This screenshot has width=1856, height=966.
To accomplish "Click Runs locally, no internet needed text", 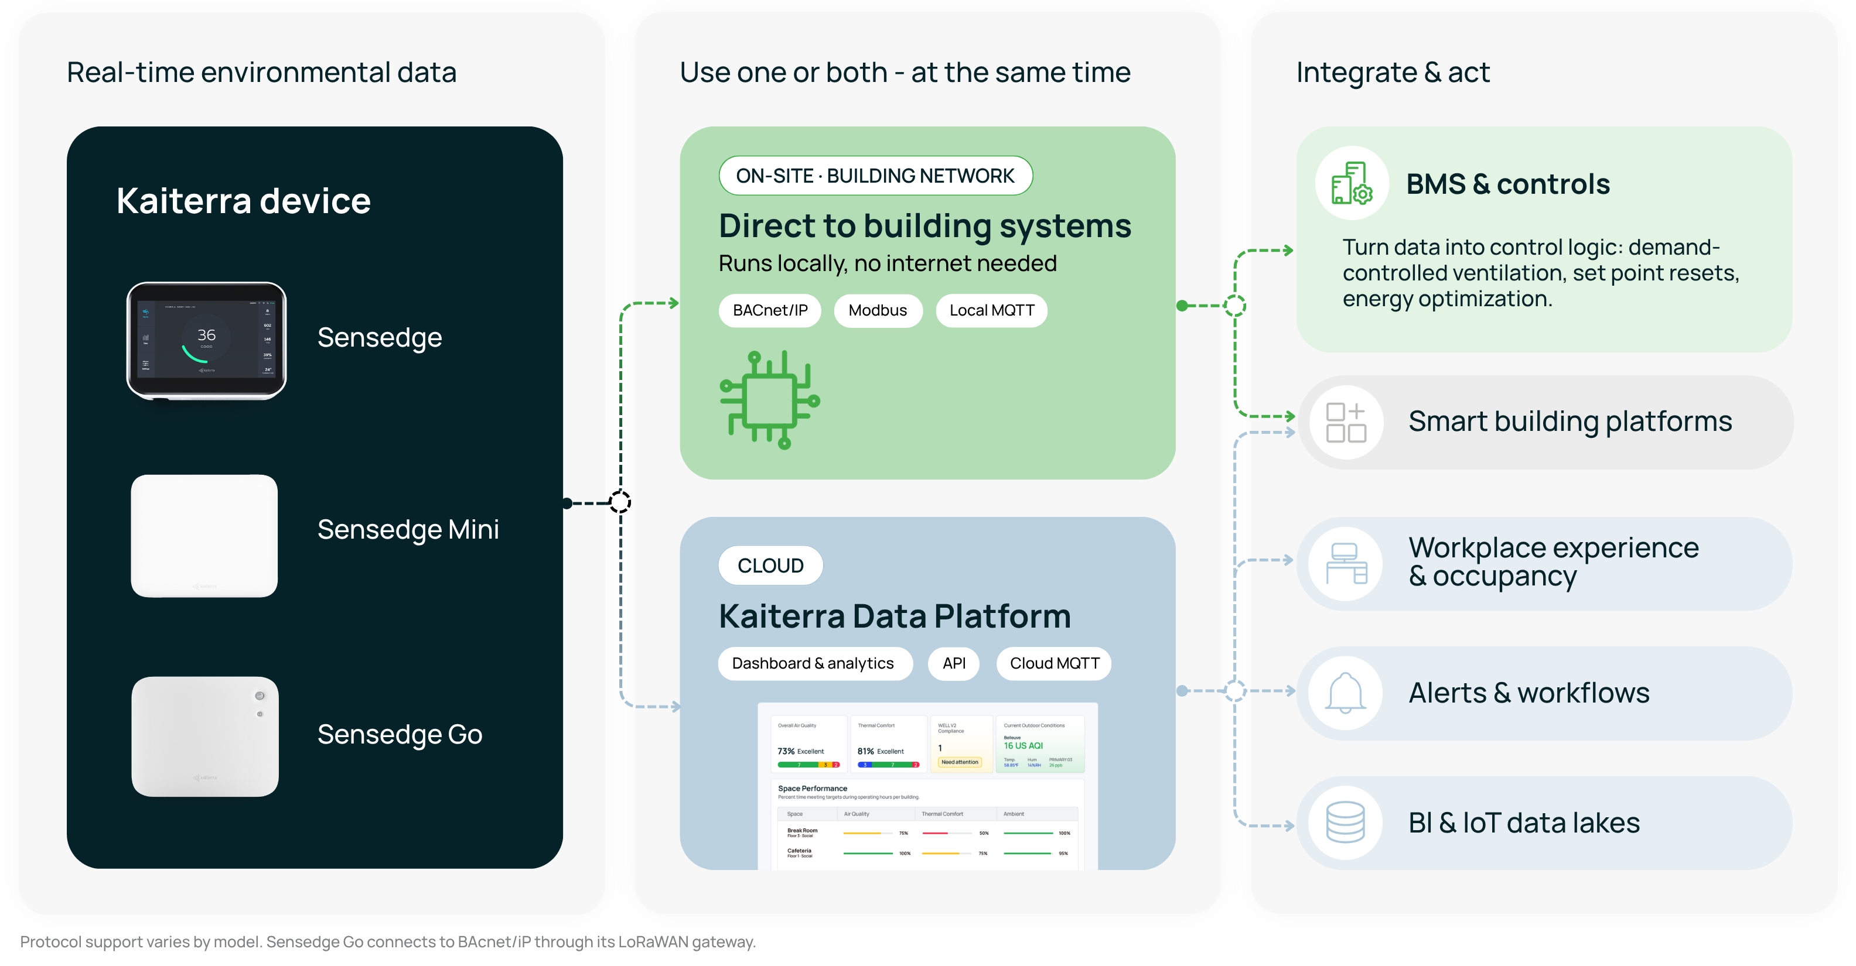I will [x=888, y=263].
